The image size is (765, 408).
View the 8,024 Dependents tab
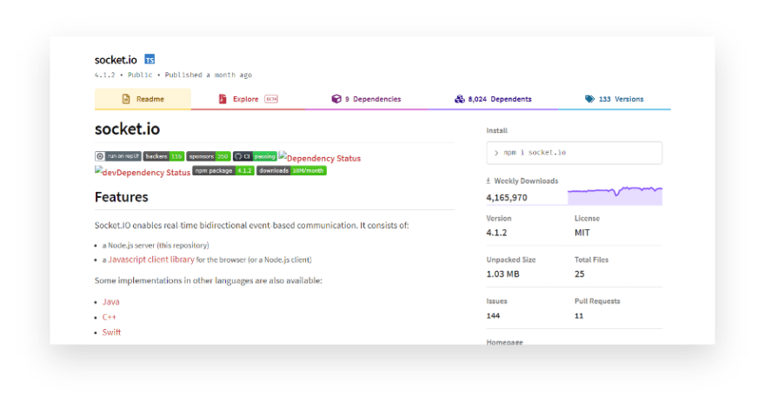pyautogui.click(x=493, y=99)
